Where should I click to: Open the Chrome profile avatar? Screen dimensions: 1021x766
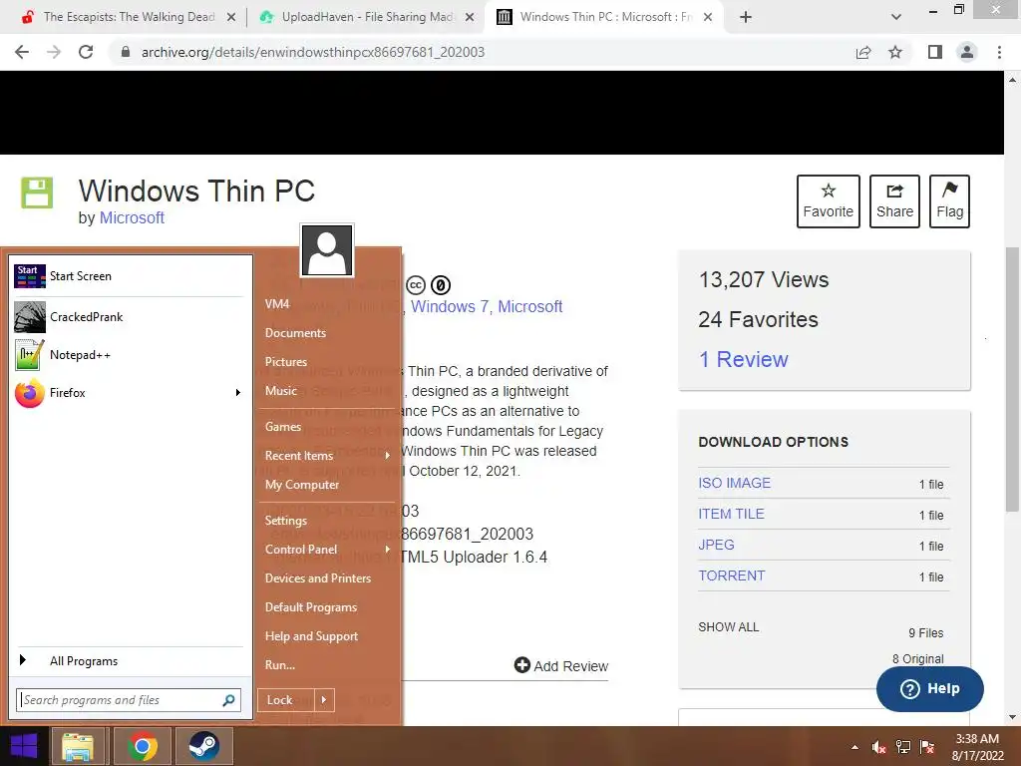[967, 52]
